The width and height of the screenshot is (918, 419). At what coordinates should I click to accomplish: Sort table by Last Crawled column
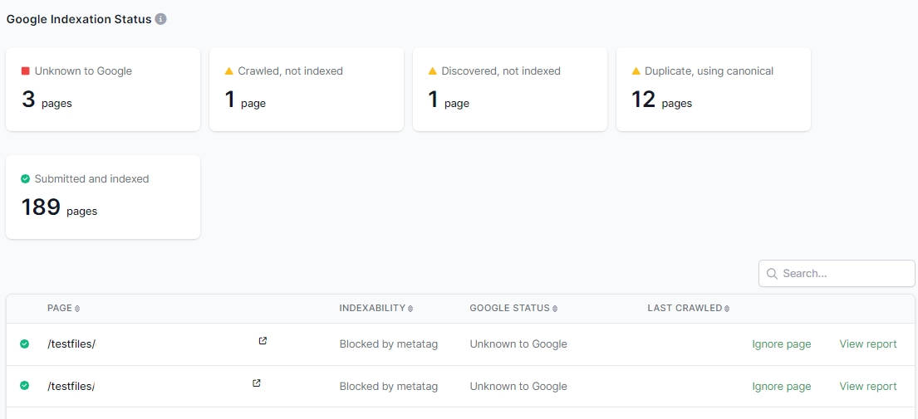click(x=688, y=309)
